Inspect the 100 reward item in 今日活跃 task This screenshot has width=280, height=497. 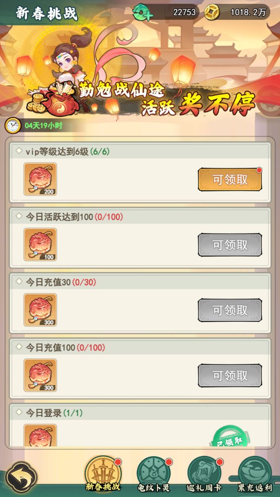coord(40,244)
